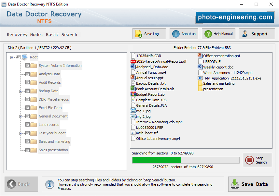Select the Excel File Data tree folder
Viewport: 279px width, 196px height.
(x=50, y=108)
